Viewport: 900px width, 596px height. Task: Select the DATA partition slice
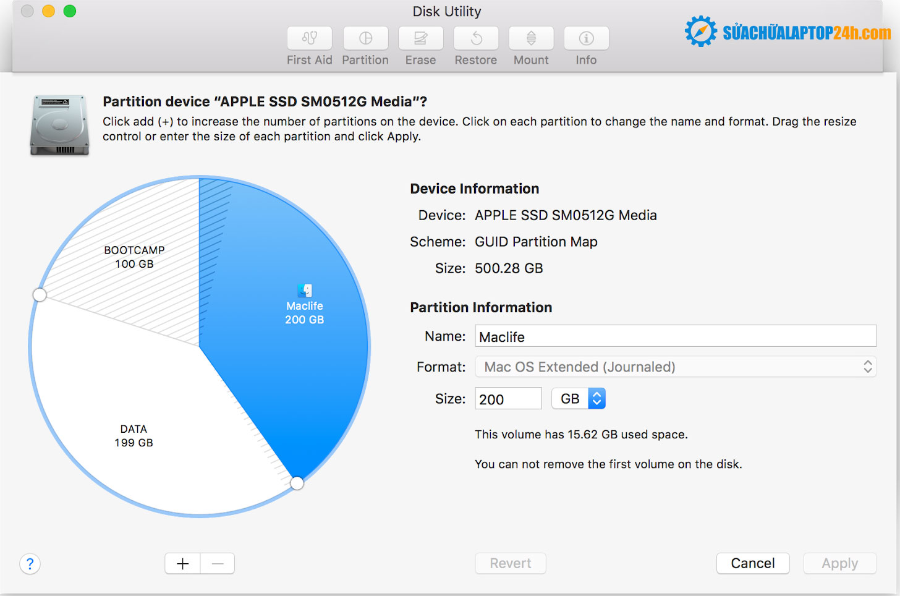click(x=134, y=436)
